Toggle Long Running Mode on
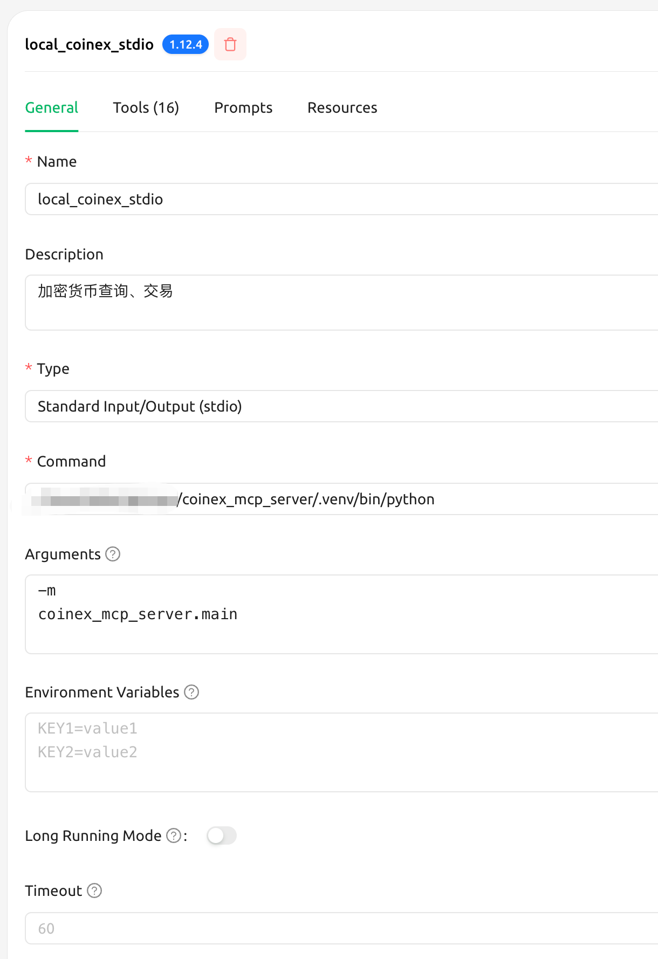This screenshot has width=658, height=959. coord(222,835)
